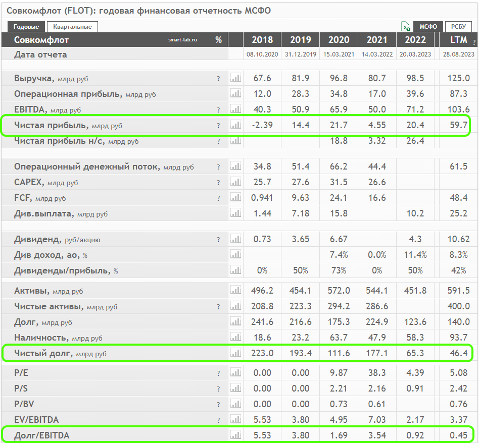
Task: Select РСБУ reporting tab
Action: click(x=458, y=27)
